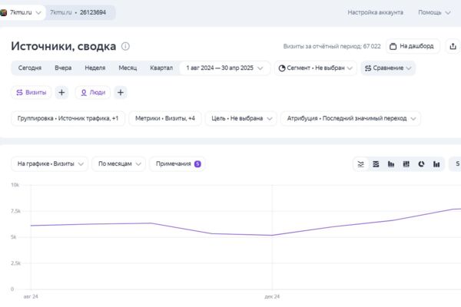
Task: Click the info icon next to Источники, сводка
Action: pyautogui.click(x=125, y=46)
